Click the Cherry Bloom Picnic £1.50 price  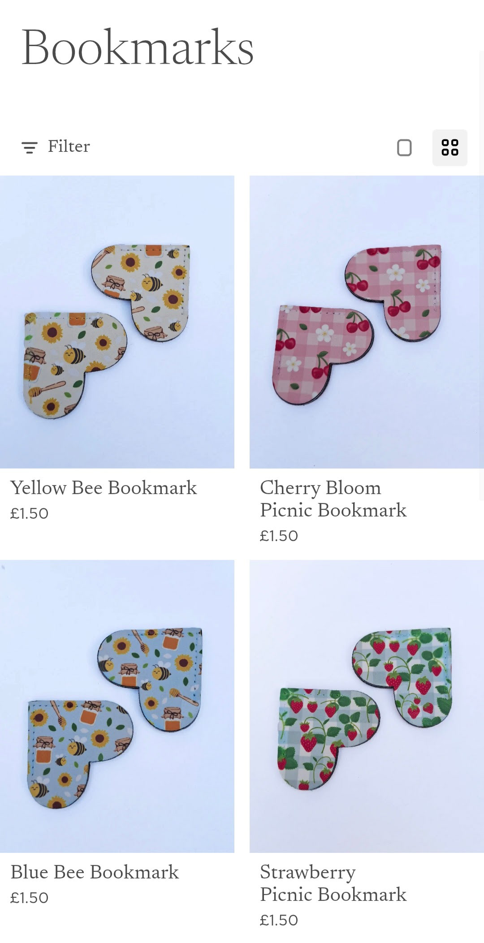(x=279, y=536)
